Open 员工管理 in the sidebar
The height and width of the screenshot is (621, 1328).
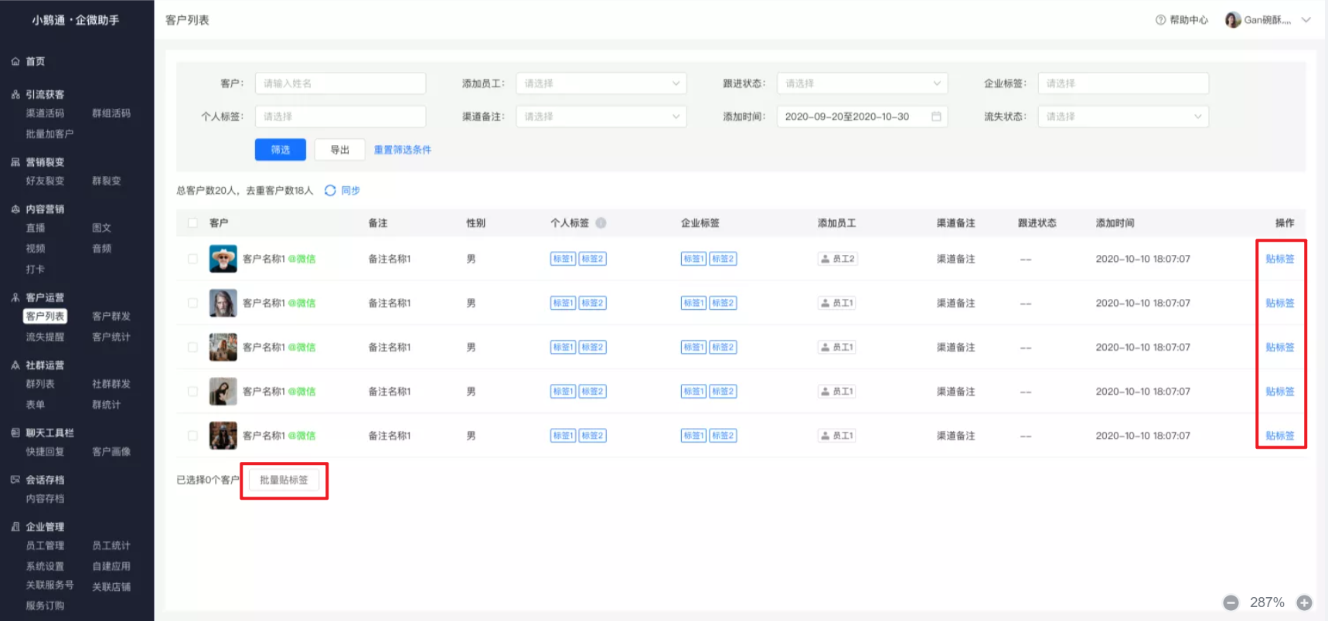point(45,546)
